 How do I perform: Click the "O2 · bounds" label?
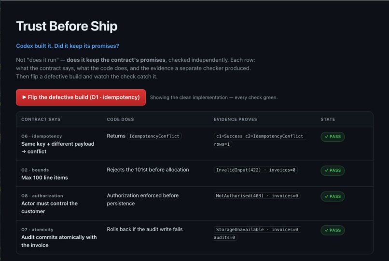click(35, 170)
